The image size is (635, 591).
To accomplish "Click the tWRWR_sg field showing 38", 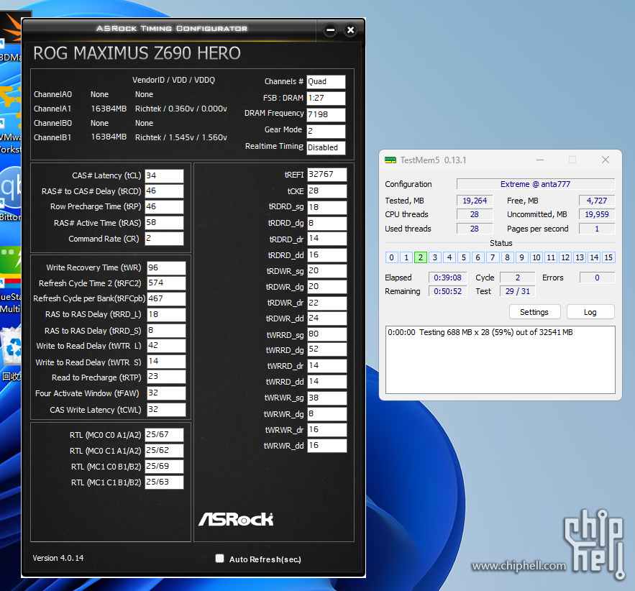I will click(326, 398).
